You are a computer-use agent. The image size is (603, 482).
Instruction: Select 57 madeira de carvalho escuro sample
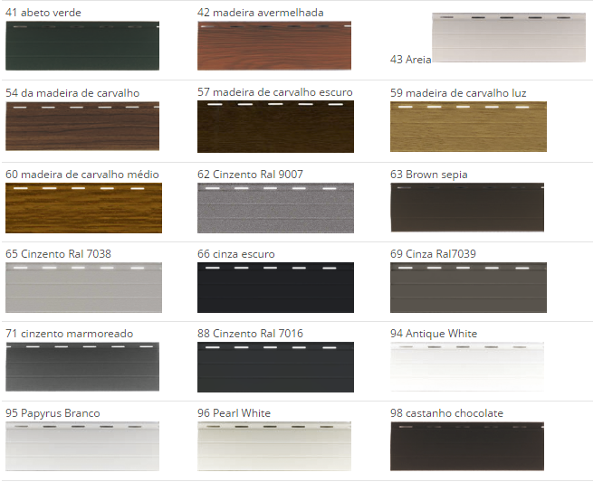pyautogui.click(x=275, y=126)
